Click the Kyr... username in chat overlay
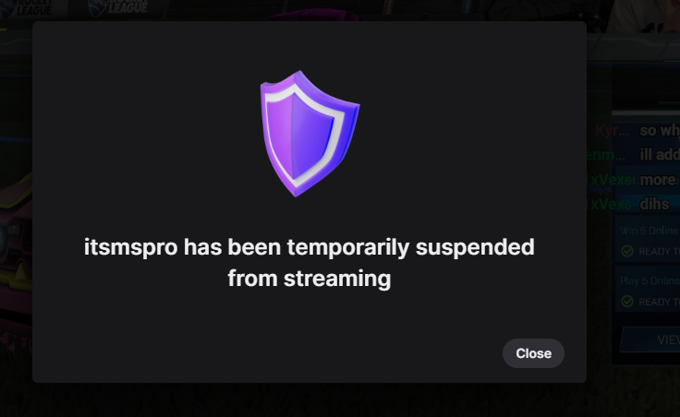Screen dimensions: 680x417 pos(612,130)
